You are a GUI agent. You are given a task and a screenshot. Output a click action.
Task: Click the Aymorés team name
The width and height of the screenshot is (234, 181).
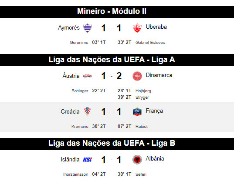[x=69, y=28]
